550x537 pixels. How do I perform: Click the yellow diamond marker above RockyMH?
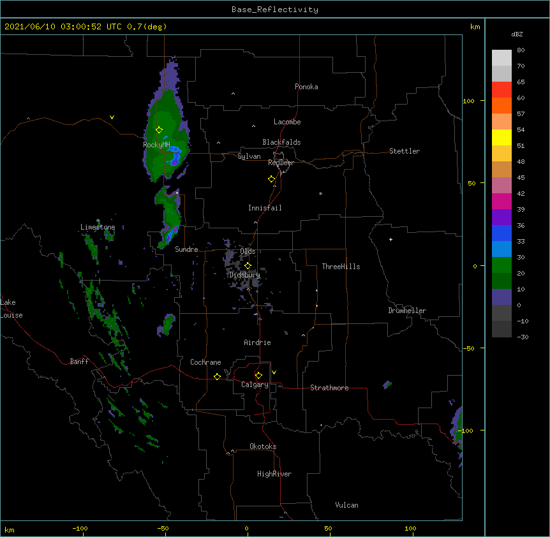159,130
